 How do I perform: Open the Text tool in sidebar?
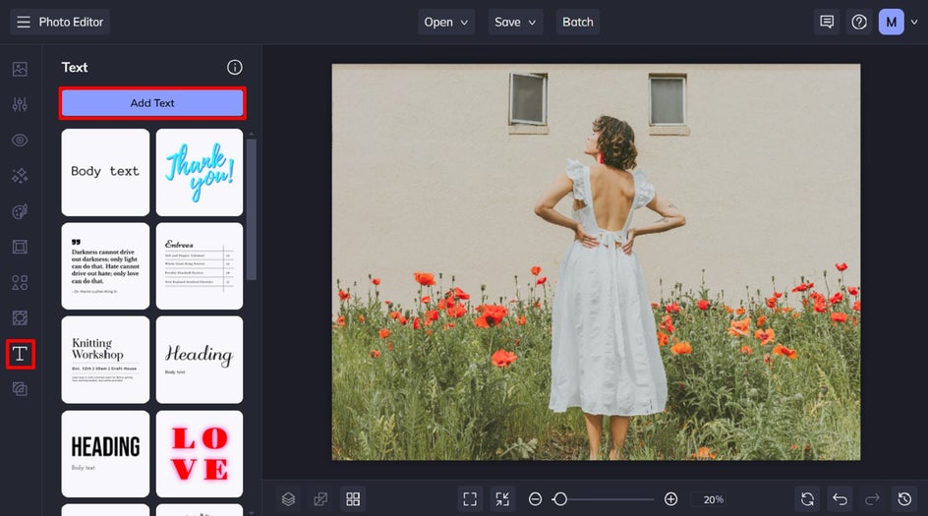[x=20, y=354]
